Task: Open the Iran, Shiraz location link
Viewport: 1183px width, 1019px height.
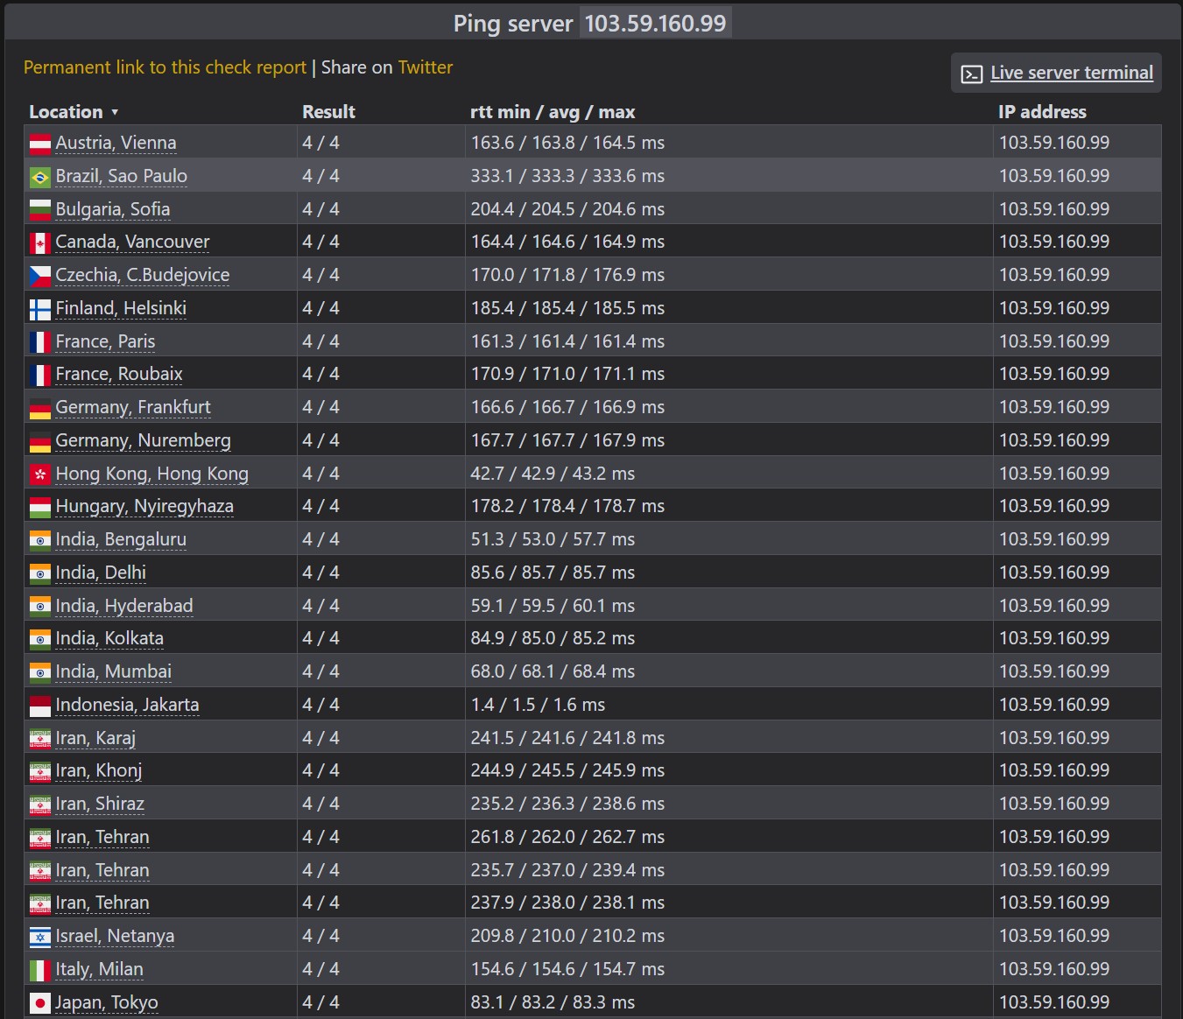Action: click(100, 804)
